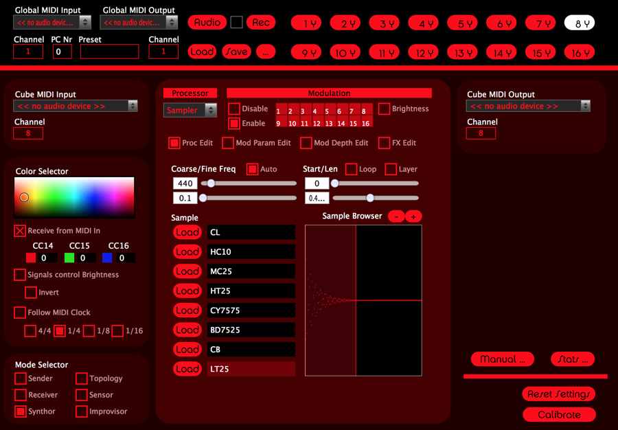Click the Coarse Freq slider handle

click(x=211, y=183)
